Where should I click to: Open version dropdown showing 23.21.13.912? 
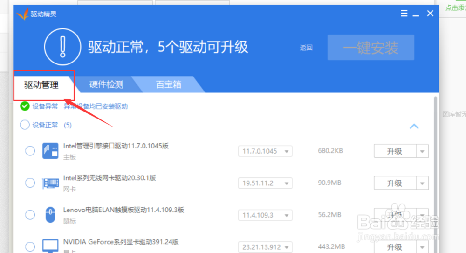[265, 247]
